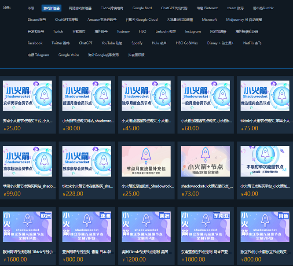View Google Voice category

[x=69, y=55]
